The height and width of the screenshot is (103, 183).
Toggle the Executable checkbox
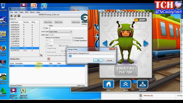click(60, 46)
